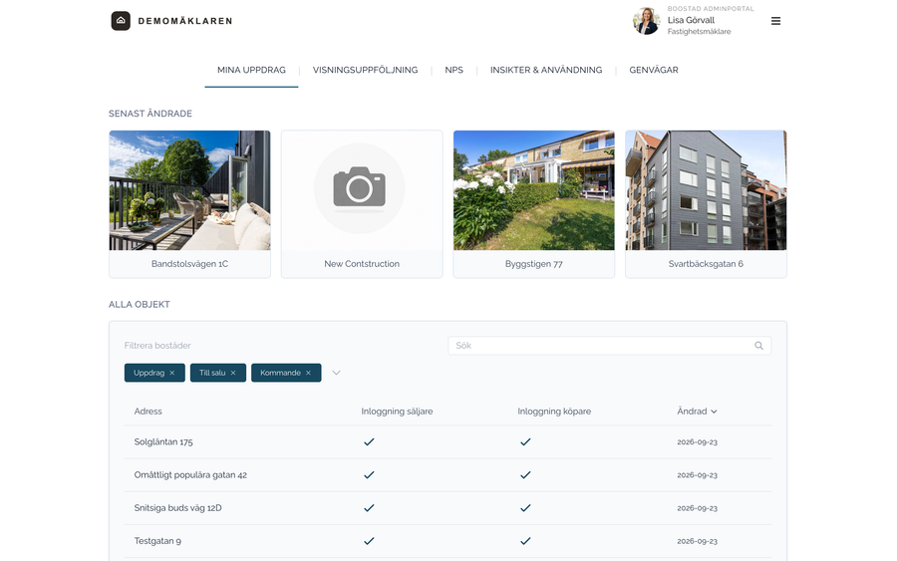The height and width of the screenshot is (561, 897).
Task: Remove the Till salu filter with its x
Action: coord(233,373)
